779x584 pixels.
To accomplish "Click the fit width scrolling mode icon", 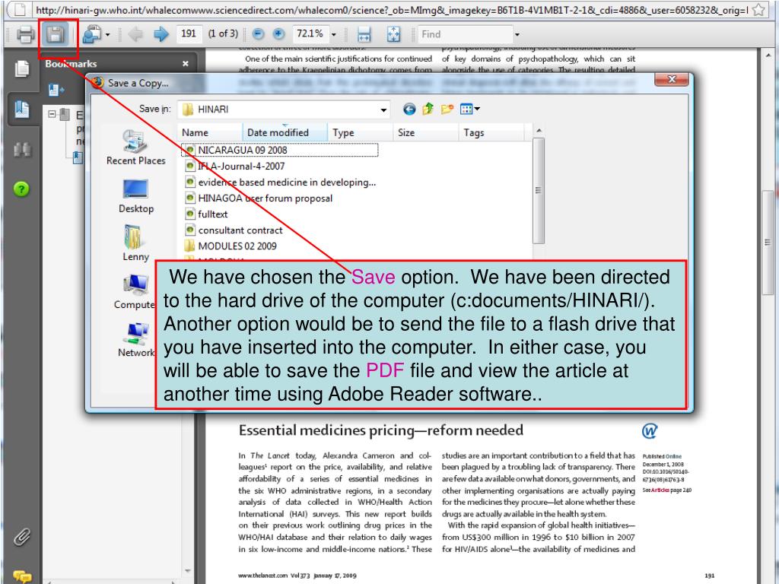I will pos(364,34).
